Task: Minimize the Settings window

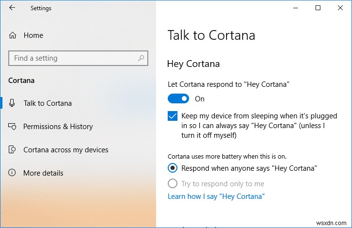Action: tap(296, 8)
